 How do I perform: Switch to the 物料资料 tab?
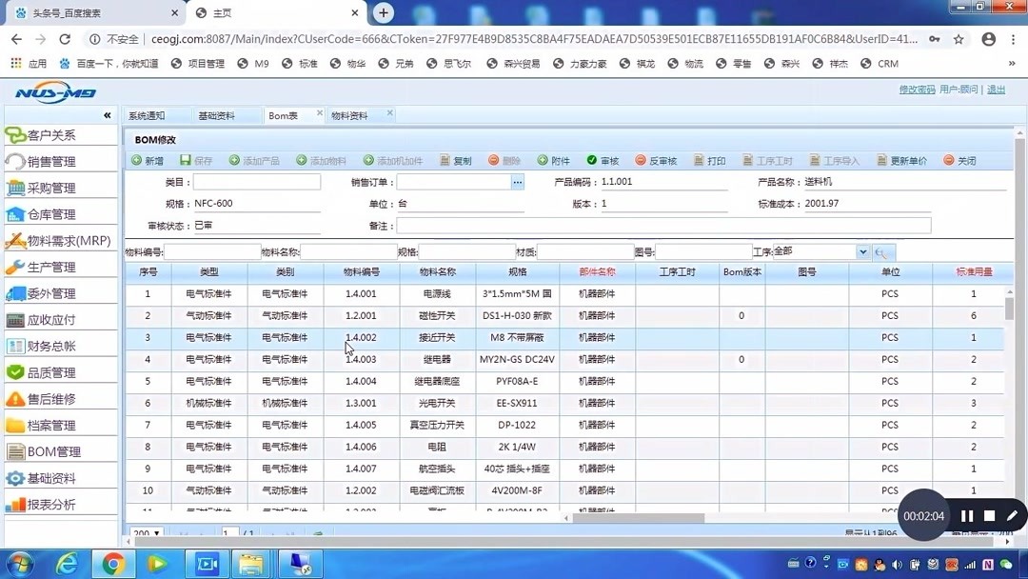(352, 114)
